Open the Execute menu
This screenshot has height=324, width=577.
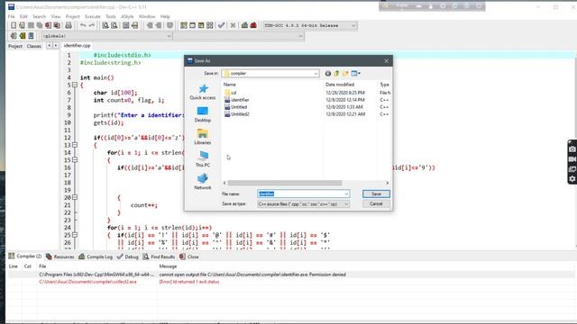93,16
